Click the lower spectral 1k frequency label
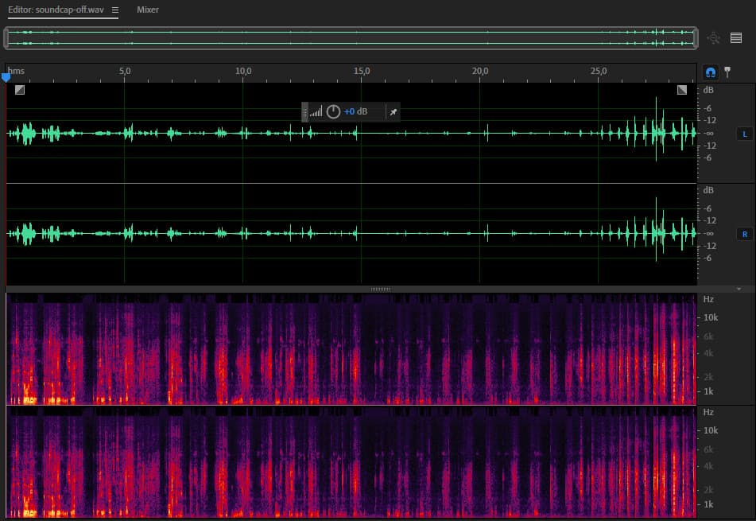The image size is (756, 521). [x=708, y=504]
